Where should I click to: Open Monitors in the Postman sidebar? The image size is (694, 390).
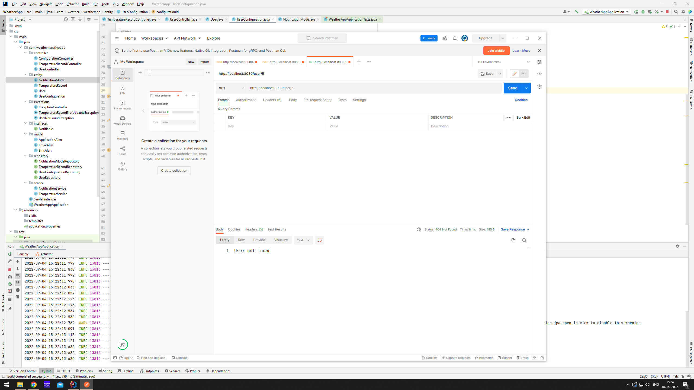click(x=123, y=135)
